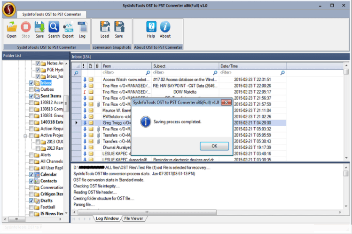Click the email list vertical scrollbar thumb

click(346, 72)
